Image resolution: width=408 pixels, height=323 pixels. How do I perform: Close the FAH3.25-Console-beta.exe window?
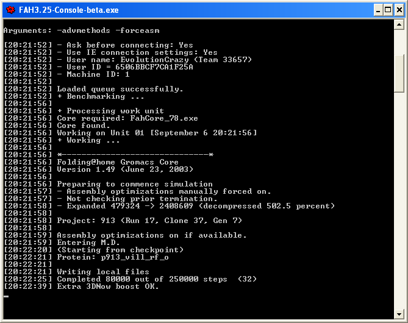(399, 10)
